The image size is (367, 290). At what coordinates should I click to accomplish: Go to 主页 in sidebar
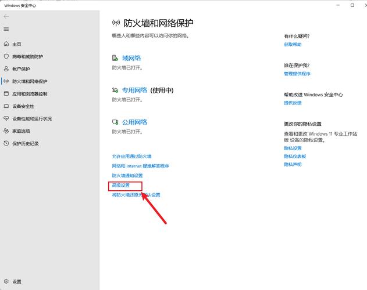[x=17, y=44]
